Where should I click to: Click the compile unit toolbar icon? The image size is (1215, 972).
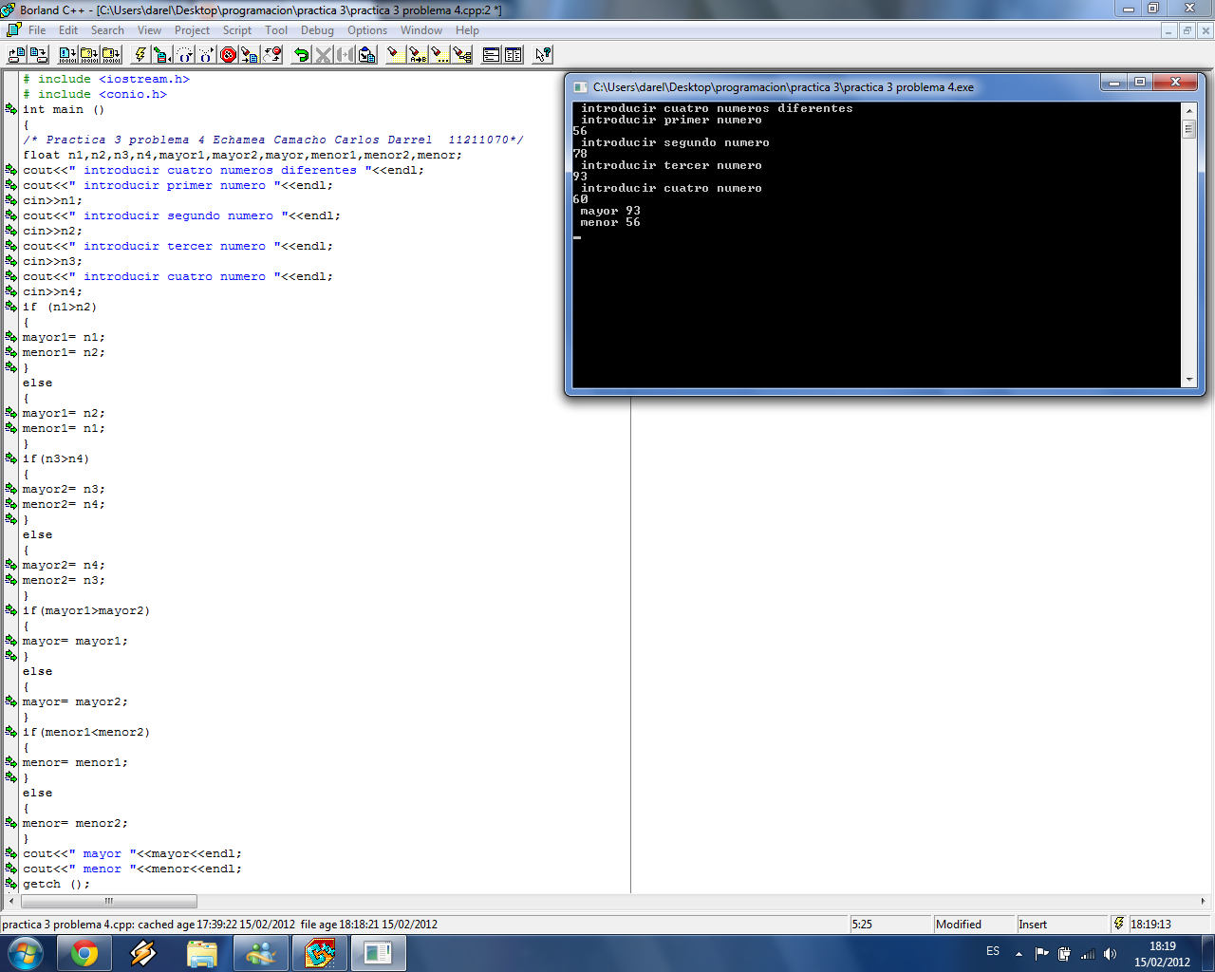tap(160, 54)
